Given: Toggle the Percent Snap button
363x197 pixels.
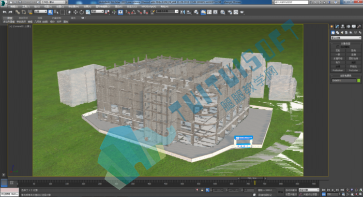Looking at the screenshot, I should point(139,12).
